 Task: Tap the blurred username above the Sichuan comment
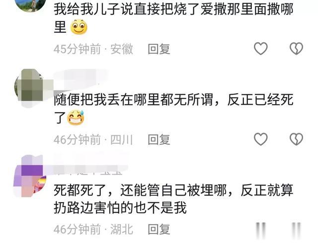tap(80, 80)
